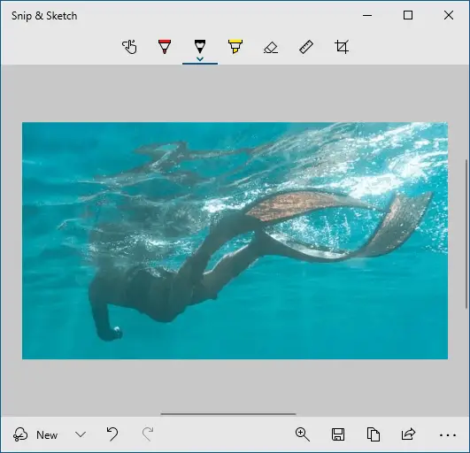470x453 pixels.
Task: Click the New snip button
Action: pos(35,434)
